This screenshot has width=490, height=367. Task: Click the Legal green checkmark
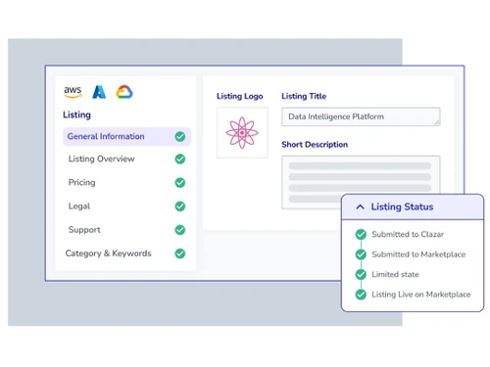(x=180, y=206)
